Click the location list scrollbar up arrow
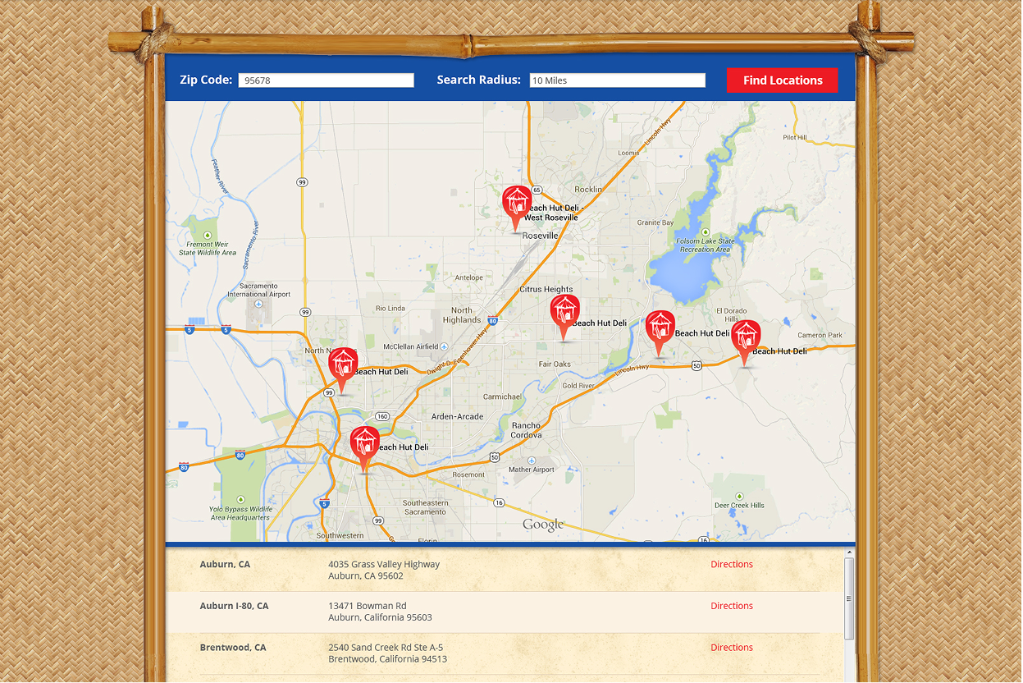The image size is (1023, 683). point(849,552)
